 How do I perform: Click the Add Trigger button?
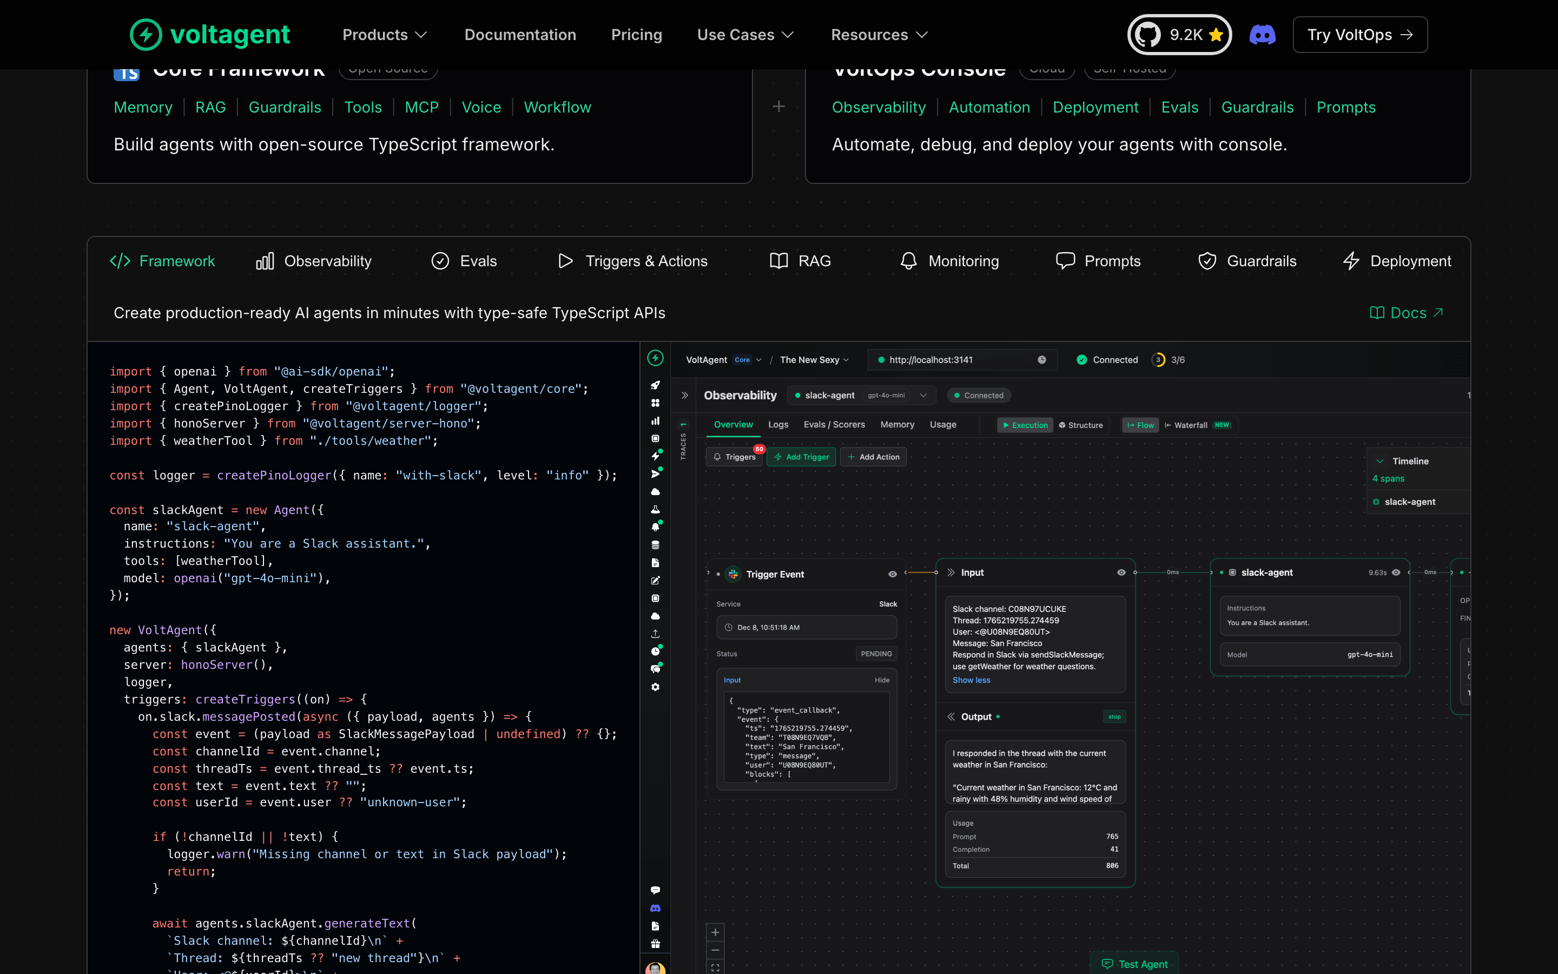(x=802, y=457)
